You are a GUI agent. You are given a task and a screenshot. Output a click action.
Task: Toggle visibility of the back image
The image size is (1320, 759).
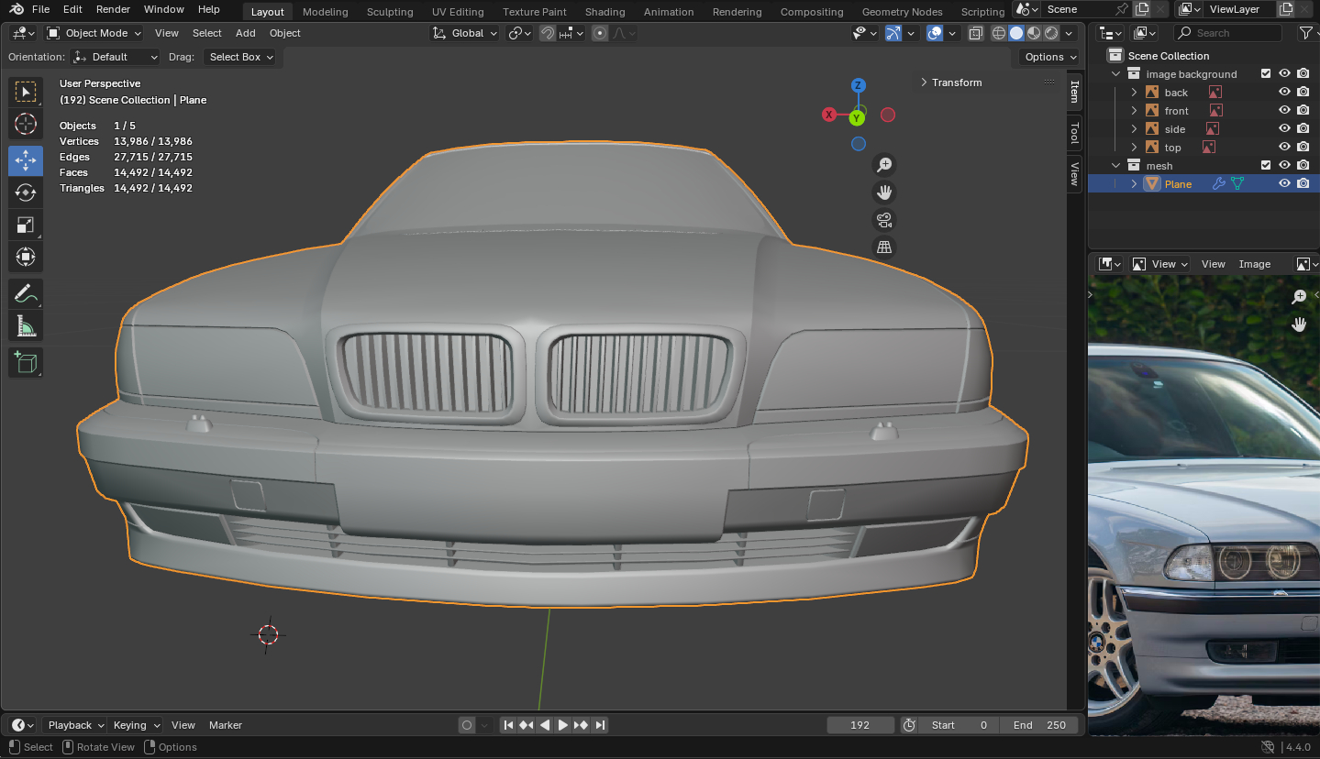(x=1284, y=93)
